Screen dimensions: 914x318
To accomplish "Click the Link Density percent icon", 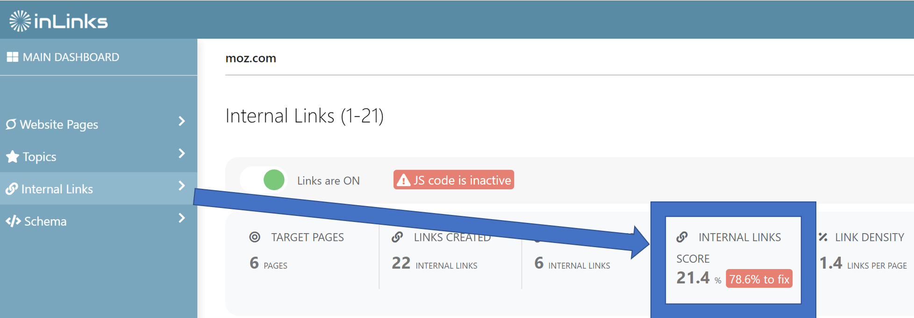I will point(823,237).
